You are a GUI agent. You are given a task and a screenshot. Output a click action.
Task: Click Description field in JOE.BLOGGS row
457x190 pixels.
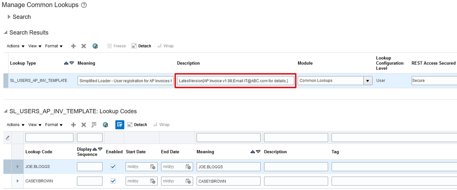click(x=296, y=167)
